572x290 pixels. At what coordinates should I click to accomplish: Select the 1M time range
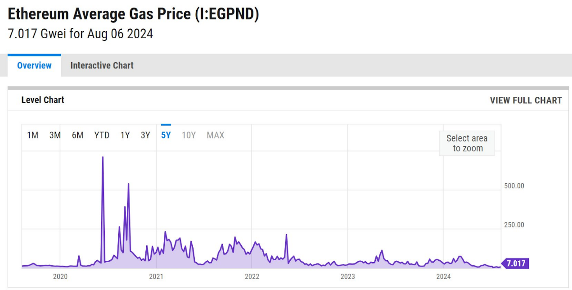click(x=32, y=135)
